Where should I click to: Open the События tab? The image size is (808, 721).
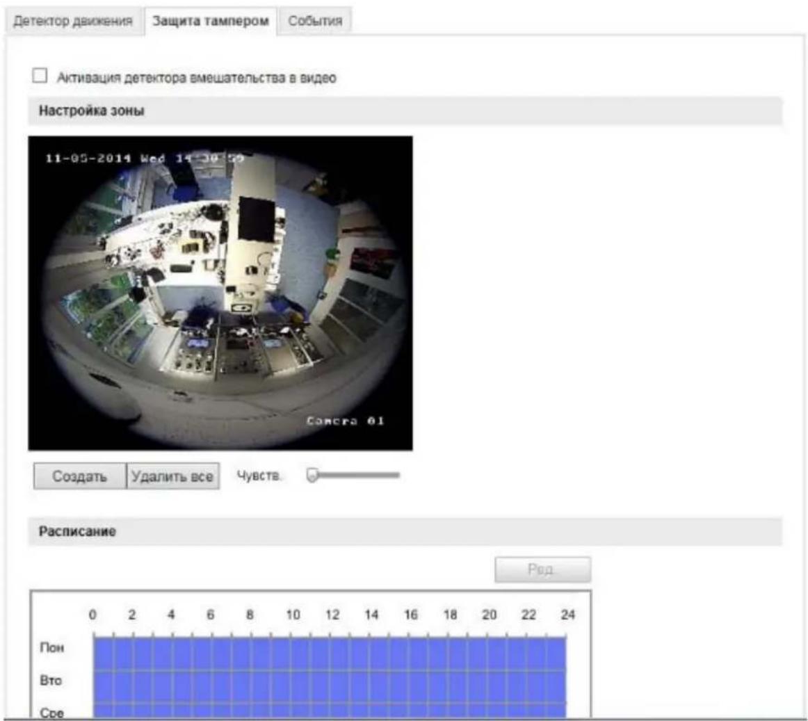pos(315,21)
